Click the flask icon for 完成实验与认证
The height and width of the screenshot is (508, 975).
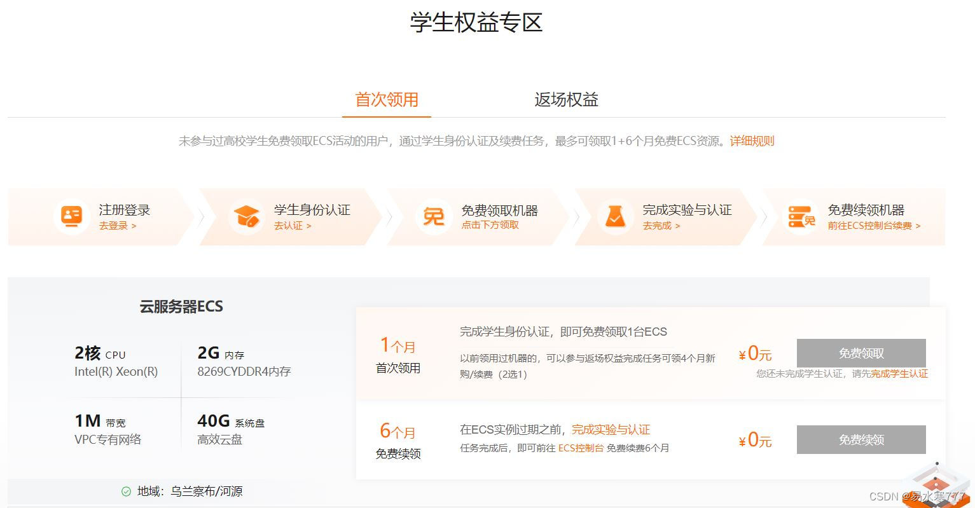(615, 217)
